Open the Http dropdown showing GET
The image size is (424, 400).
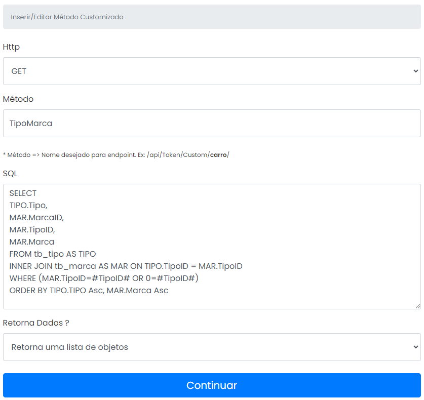[x=212, y=71]
